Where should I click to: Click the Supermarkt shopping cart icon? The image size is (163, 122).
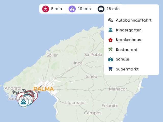tap(110, 69)
